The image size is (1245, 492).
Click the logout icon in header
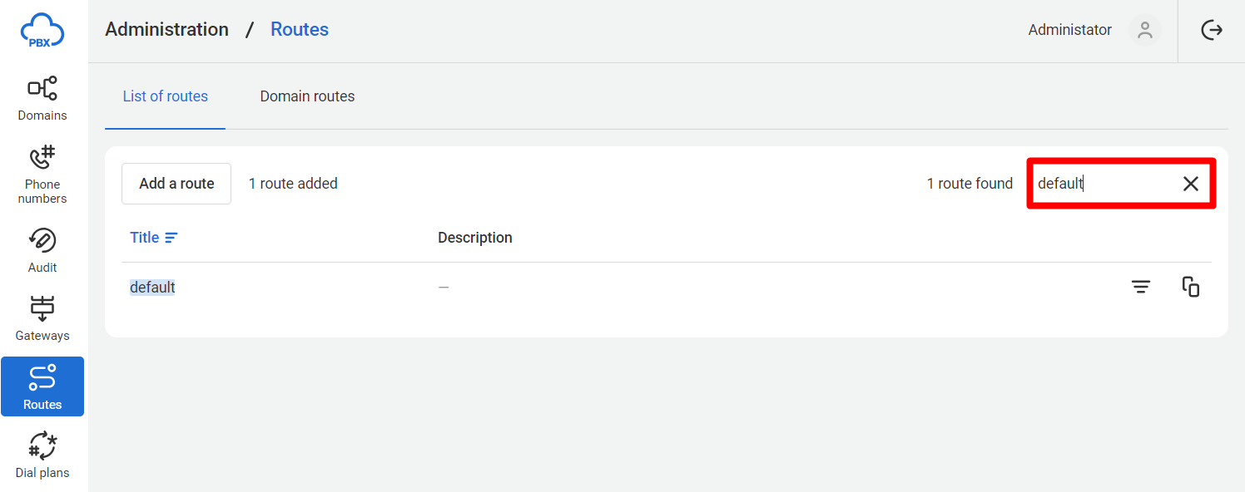click(x=1212, y=30)
